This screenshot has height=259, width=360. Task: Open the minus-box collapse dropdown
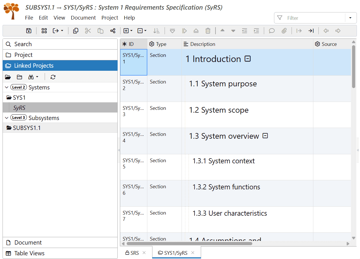142,31
